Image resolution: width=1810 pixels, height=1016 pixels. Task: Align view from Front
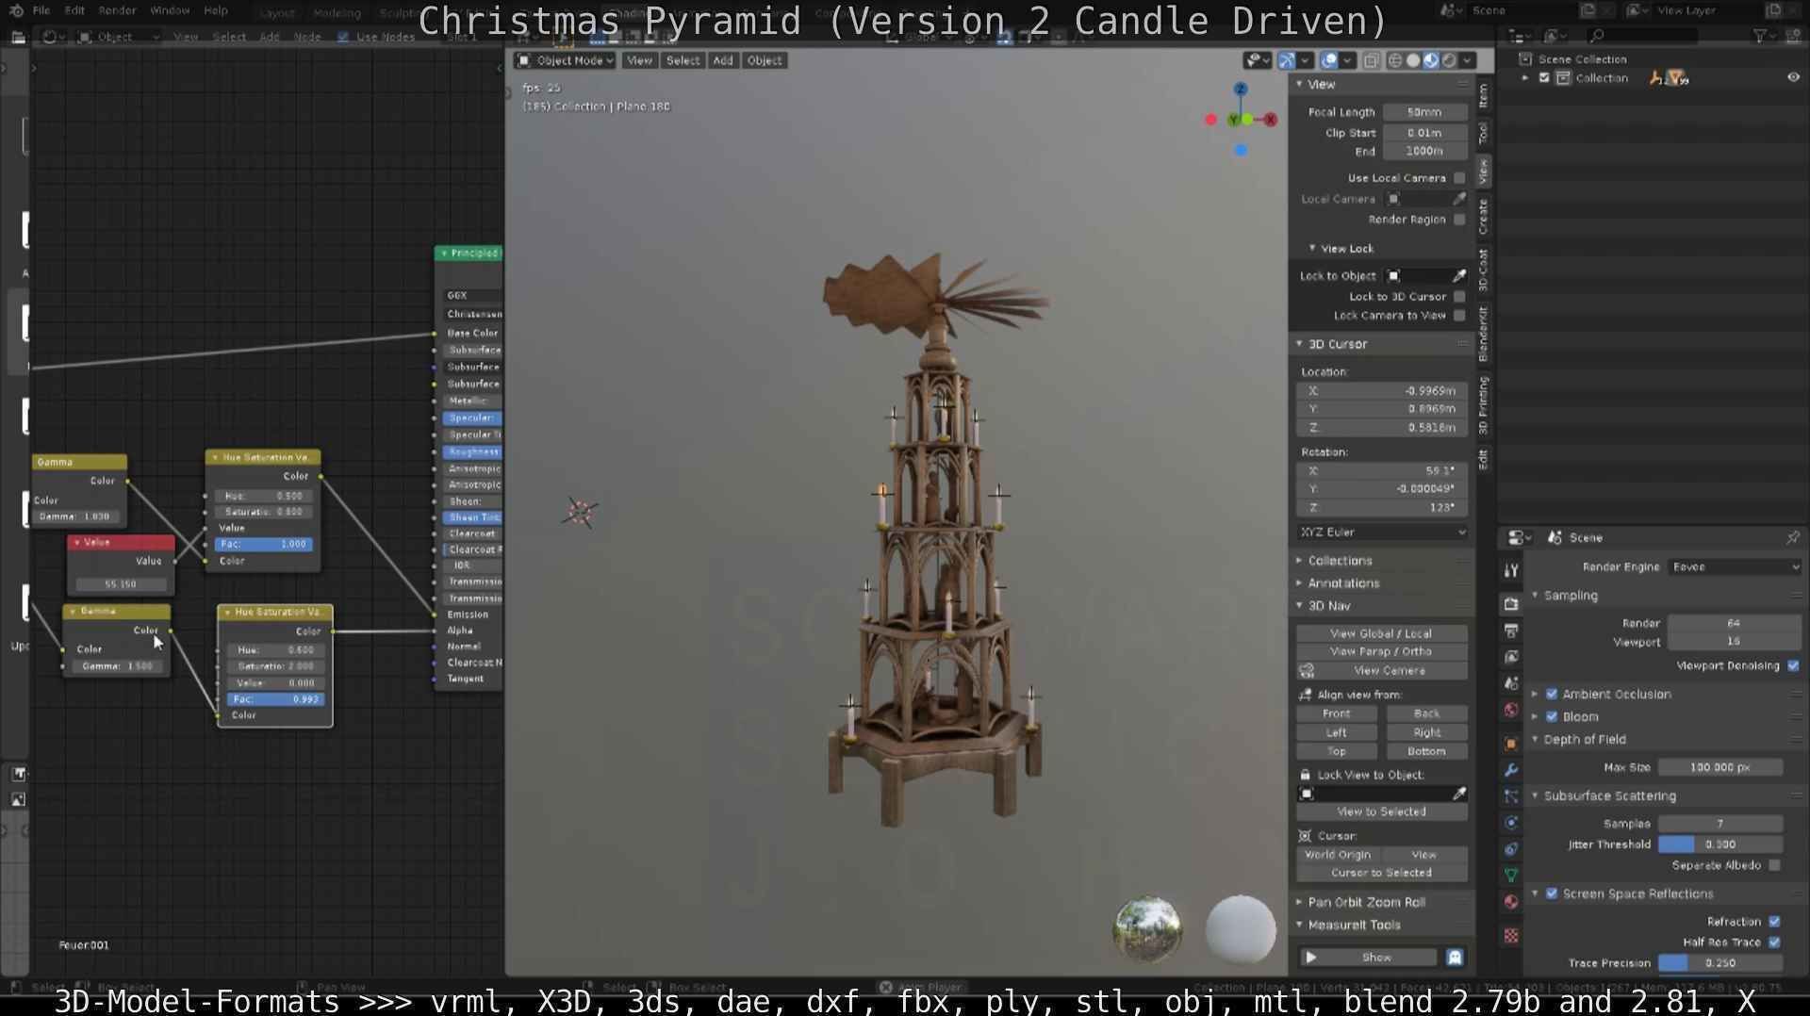(x=1337, y=714)
